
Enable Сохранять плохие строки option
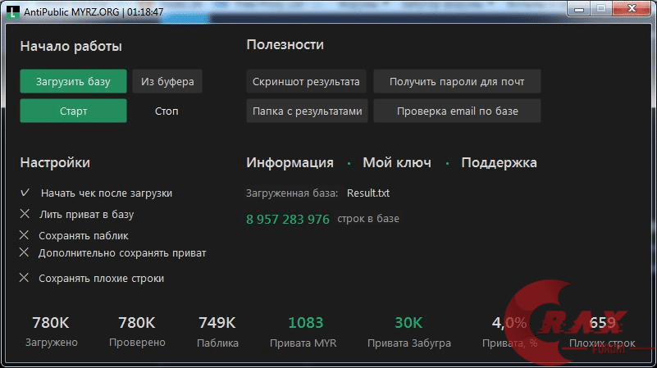pyautogui.click(x=25, y=278)
